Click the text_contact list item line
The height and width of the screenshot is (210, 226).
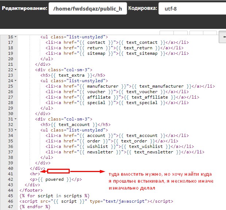[x=117, y=42]
